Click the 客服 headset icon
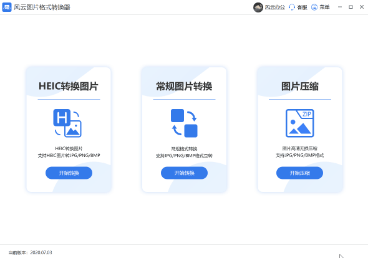 click(x=292, y=7)
